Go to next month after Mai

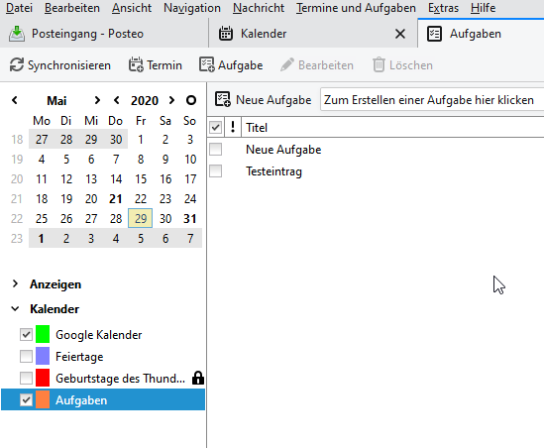point(97,100)
